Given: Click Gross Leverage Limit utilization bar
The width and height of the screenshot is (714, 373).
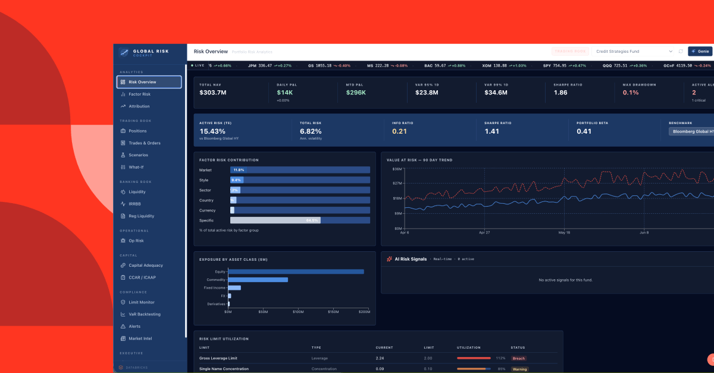Looking at the screenshot, I should point(474,358).
